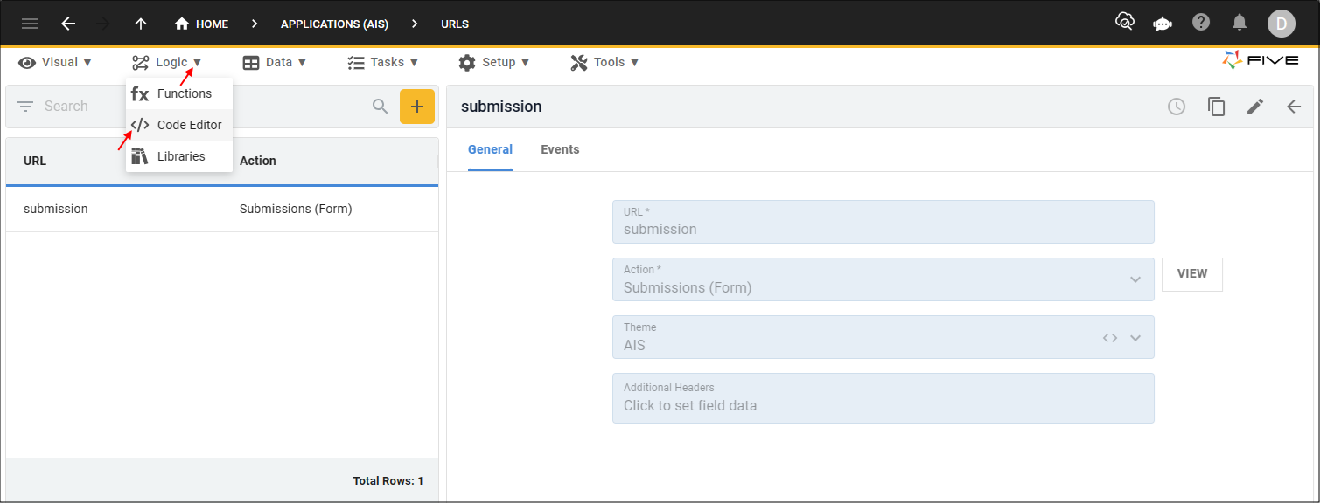Click the copy record icon
Screen dimensions: 1320x503
click(1216, 106)
